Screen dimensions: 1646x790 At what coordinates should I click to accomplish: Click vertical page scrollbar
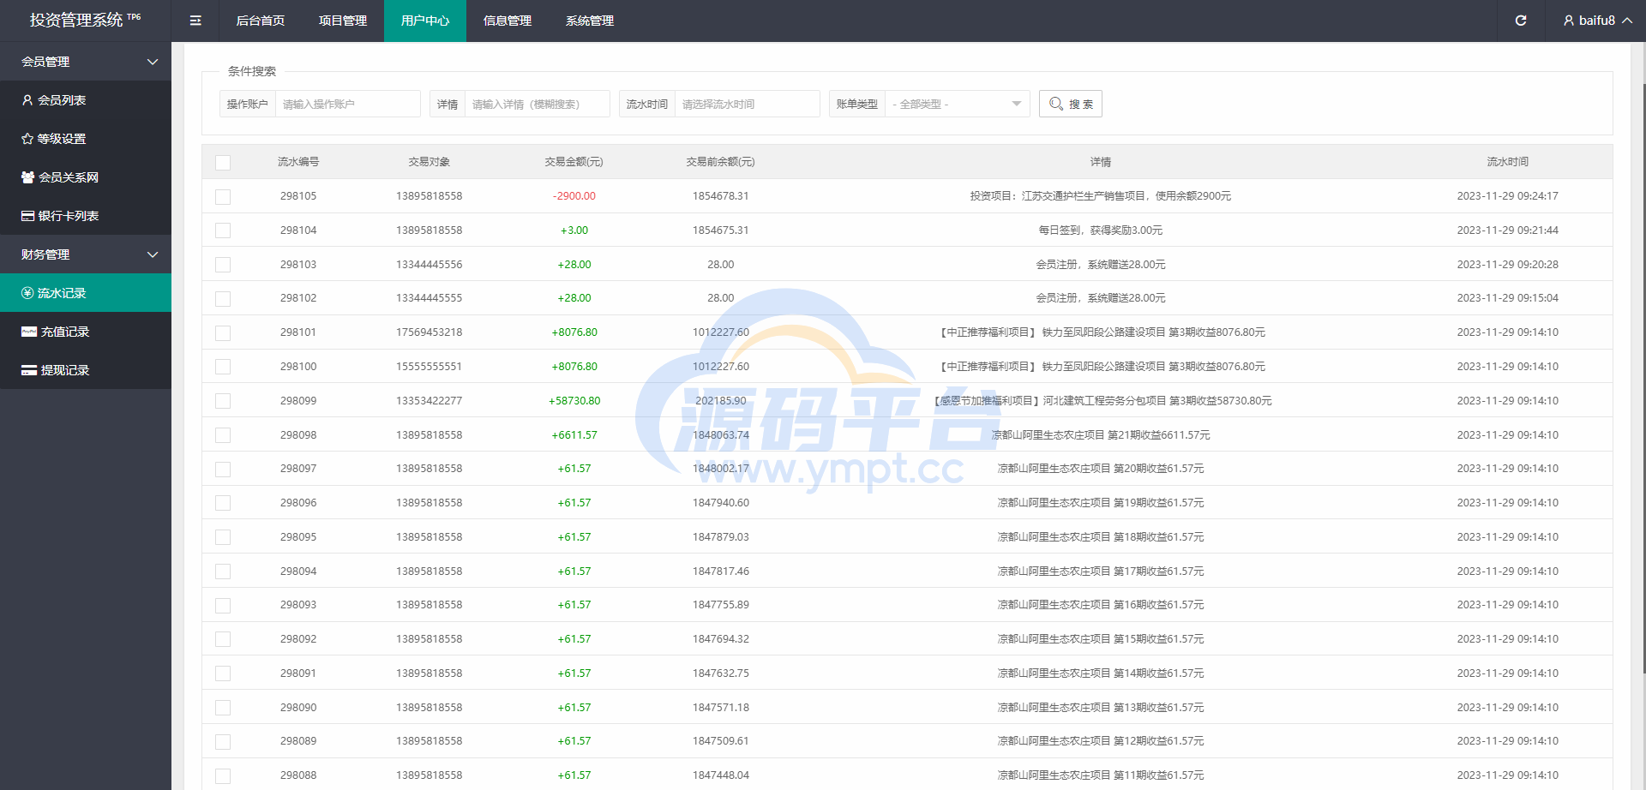[x=1643, y=377]
